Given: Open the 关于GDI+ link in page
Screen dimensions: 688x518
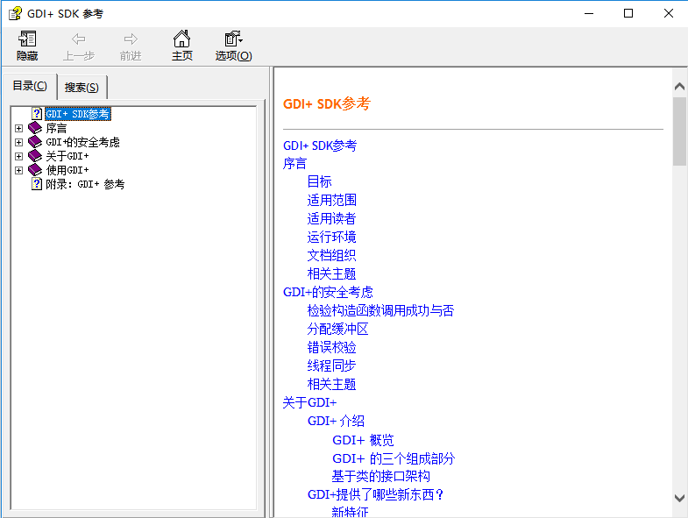Looking at the screenshot, I should pos(309,402).
